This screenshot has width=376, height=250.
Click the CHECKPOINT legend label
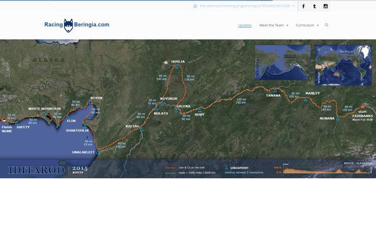pos(239,168)
